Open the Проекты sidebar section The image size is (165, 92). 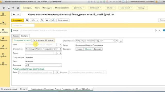[x=3, y=55]
